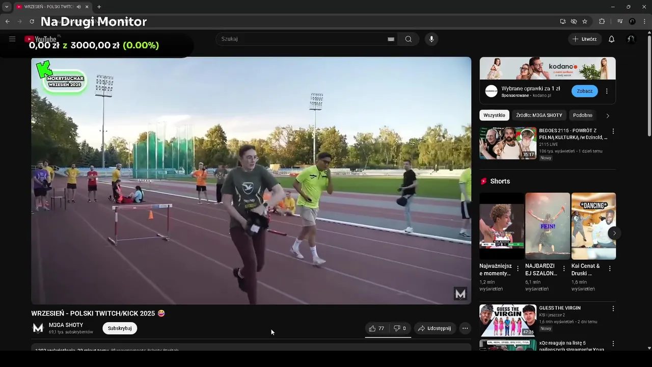Click the M watermark in video corner

[460, 294]
